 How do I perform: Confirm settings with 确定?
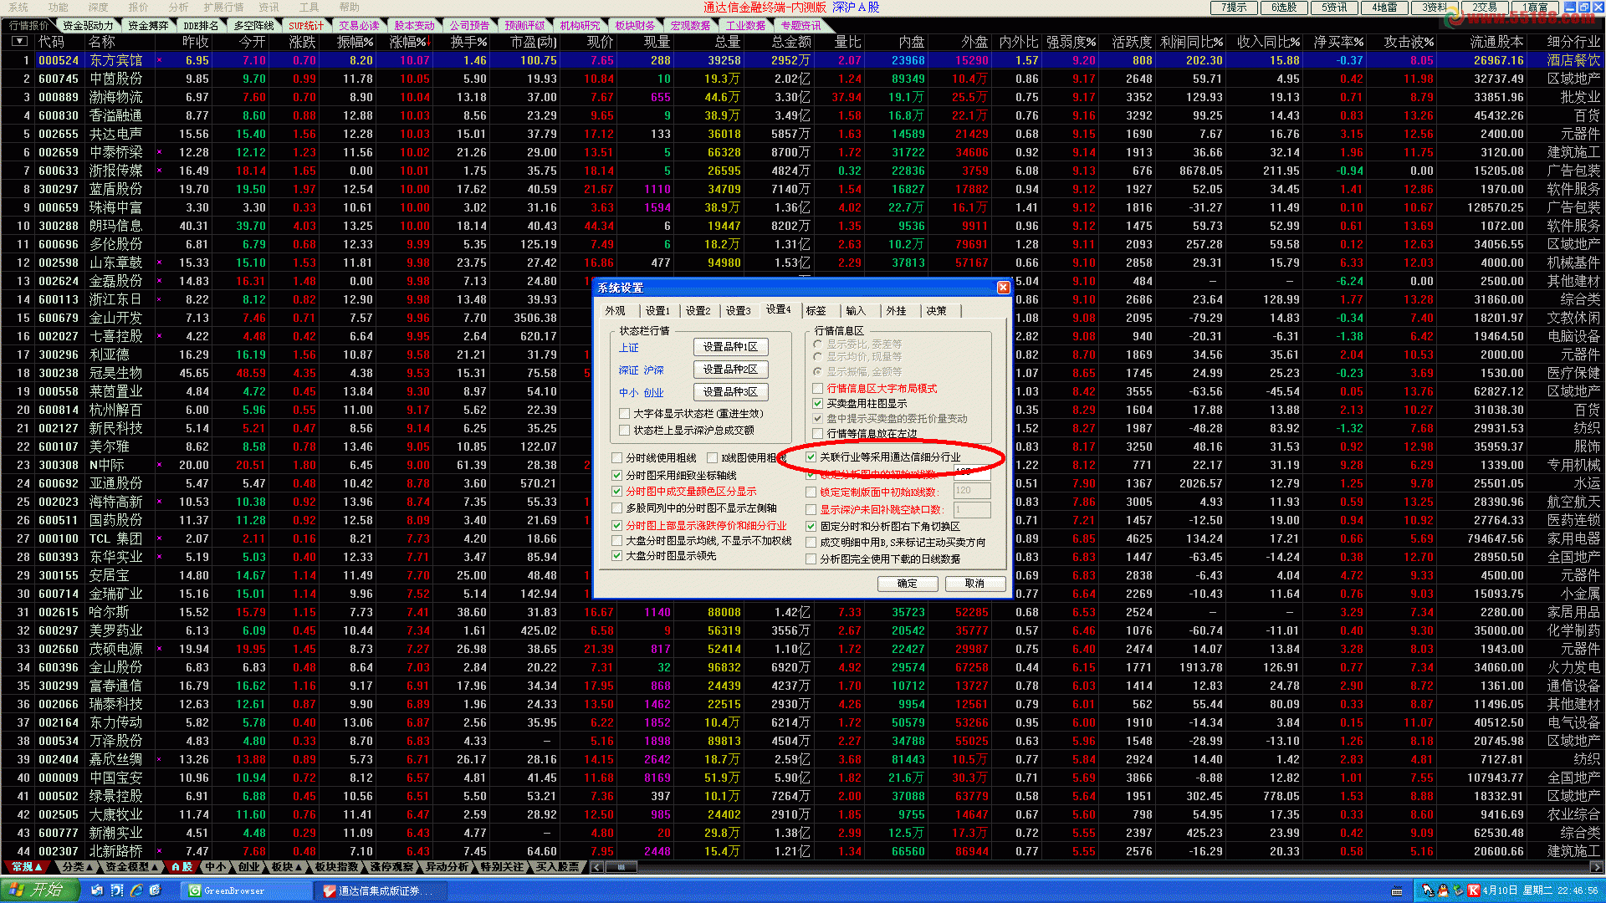(908, 584)
